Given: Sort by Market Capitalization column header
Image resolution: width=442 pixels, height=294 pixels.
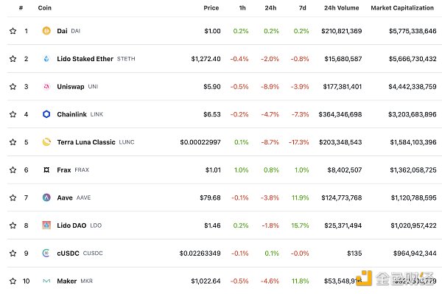Looking at the screenshot, I should pyautogui.click(x=402, y=8).
